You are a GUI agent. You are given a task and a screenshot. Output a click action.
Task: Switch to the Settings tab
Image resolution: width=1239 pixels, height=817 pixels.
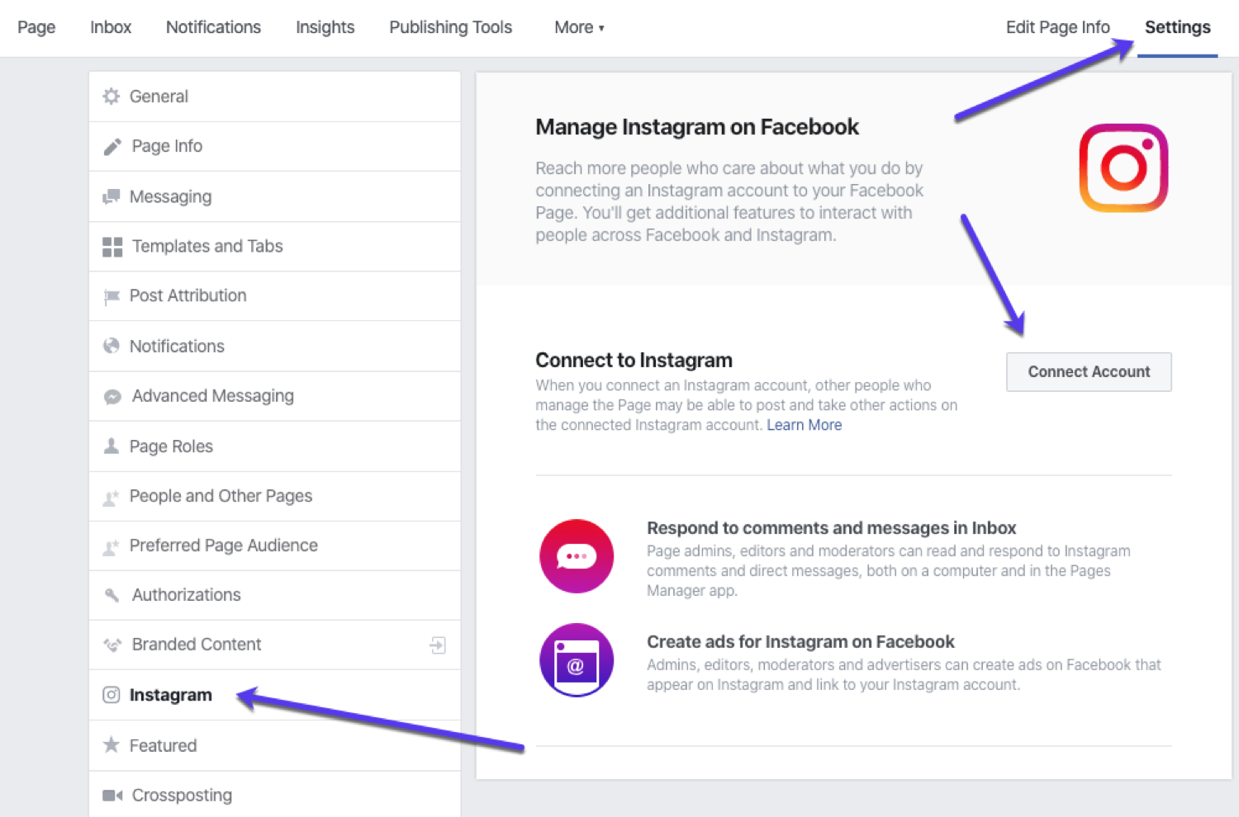click(x=1176, y=27)
